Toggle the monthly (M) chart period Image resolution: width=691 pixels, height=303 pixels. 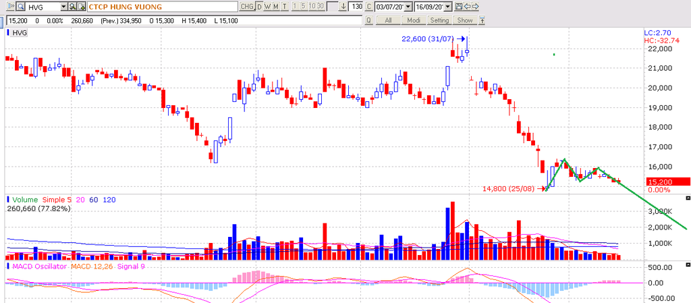point(275,6)
